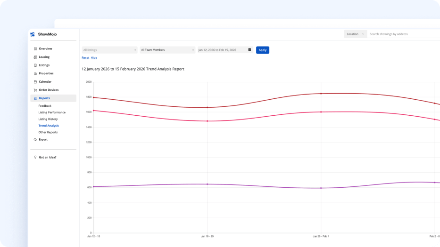Viewport: 440px width, 247px height.
Task: Click the Reset filters link
Action: (x=85, y=57)
